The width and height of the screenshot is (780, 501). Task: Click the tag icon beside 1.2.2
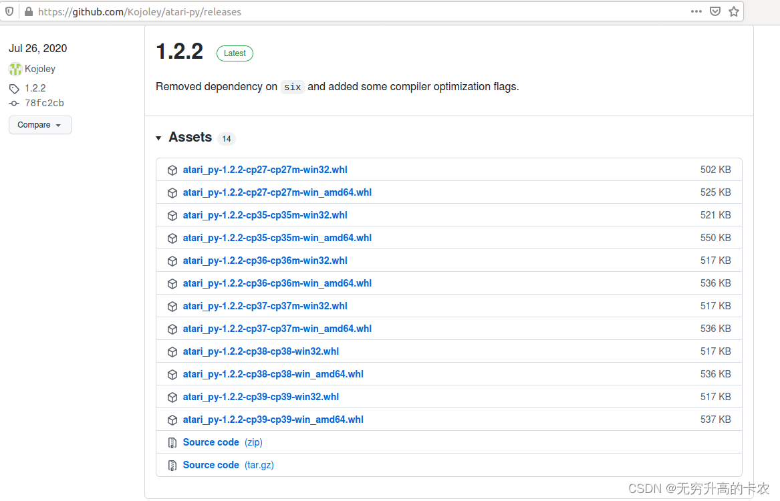click(x=14, y=89)
